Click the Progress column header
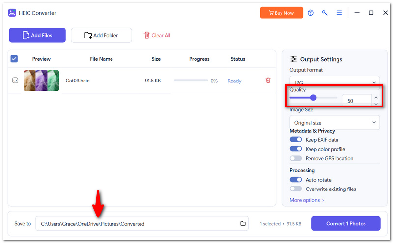Screen dimensions: 393x243 pyautogui.click(x=199, y=59)
